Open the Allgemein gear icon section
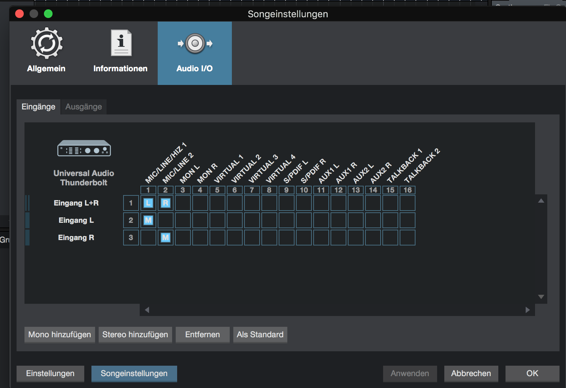The width and height of the screenshot is (566, 388). tap(46, 44)
